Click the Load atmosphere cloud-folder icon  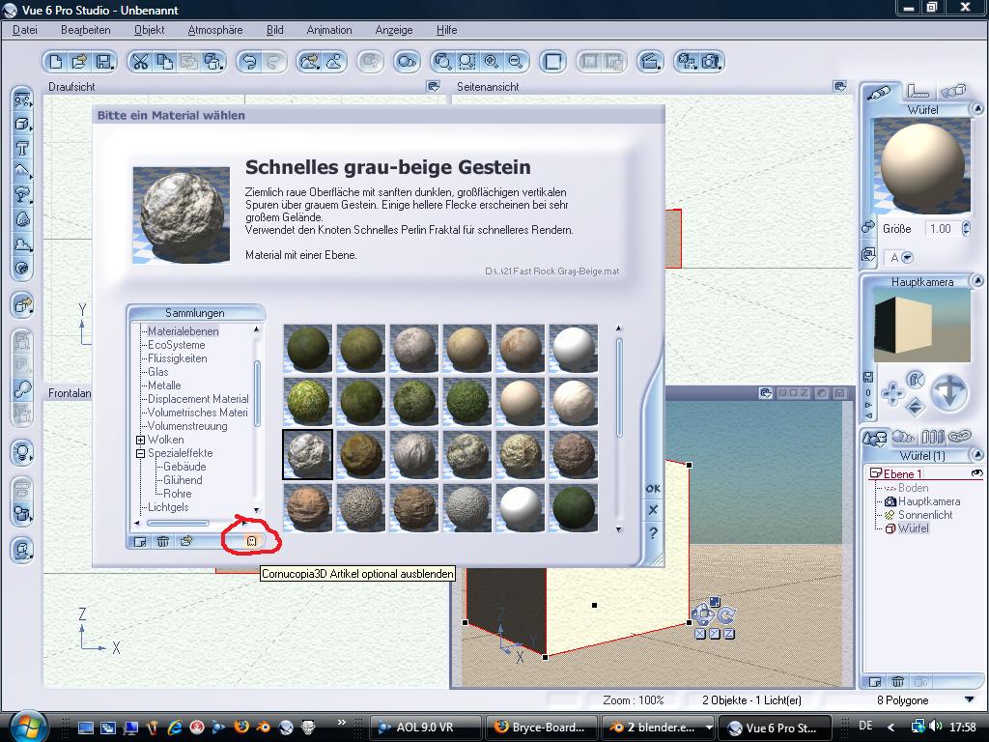pyautogui.click(x=310, y=62)
